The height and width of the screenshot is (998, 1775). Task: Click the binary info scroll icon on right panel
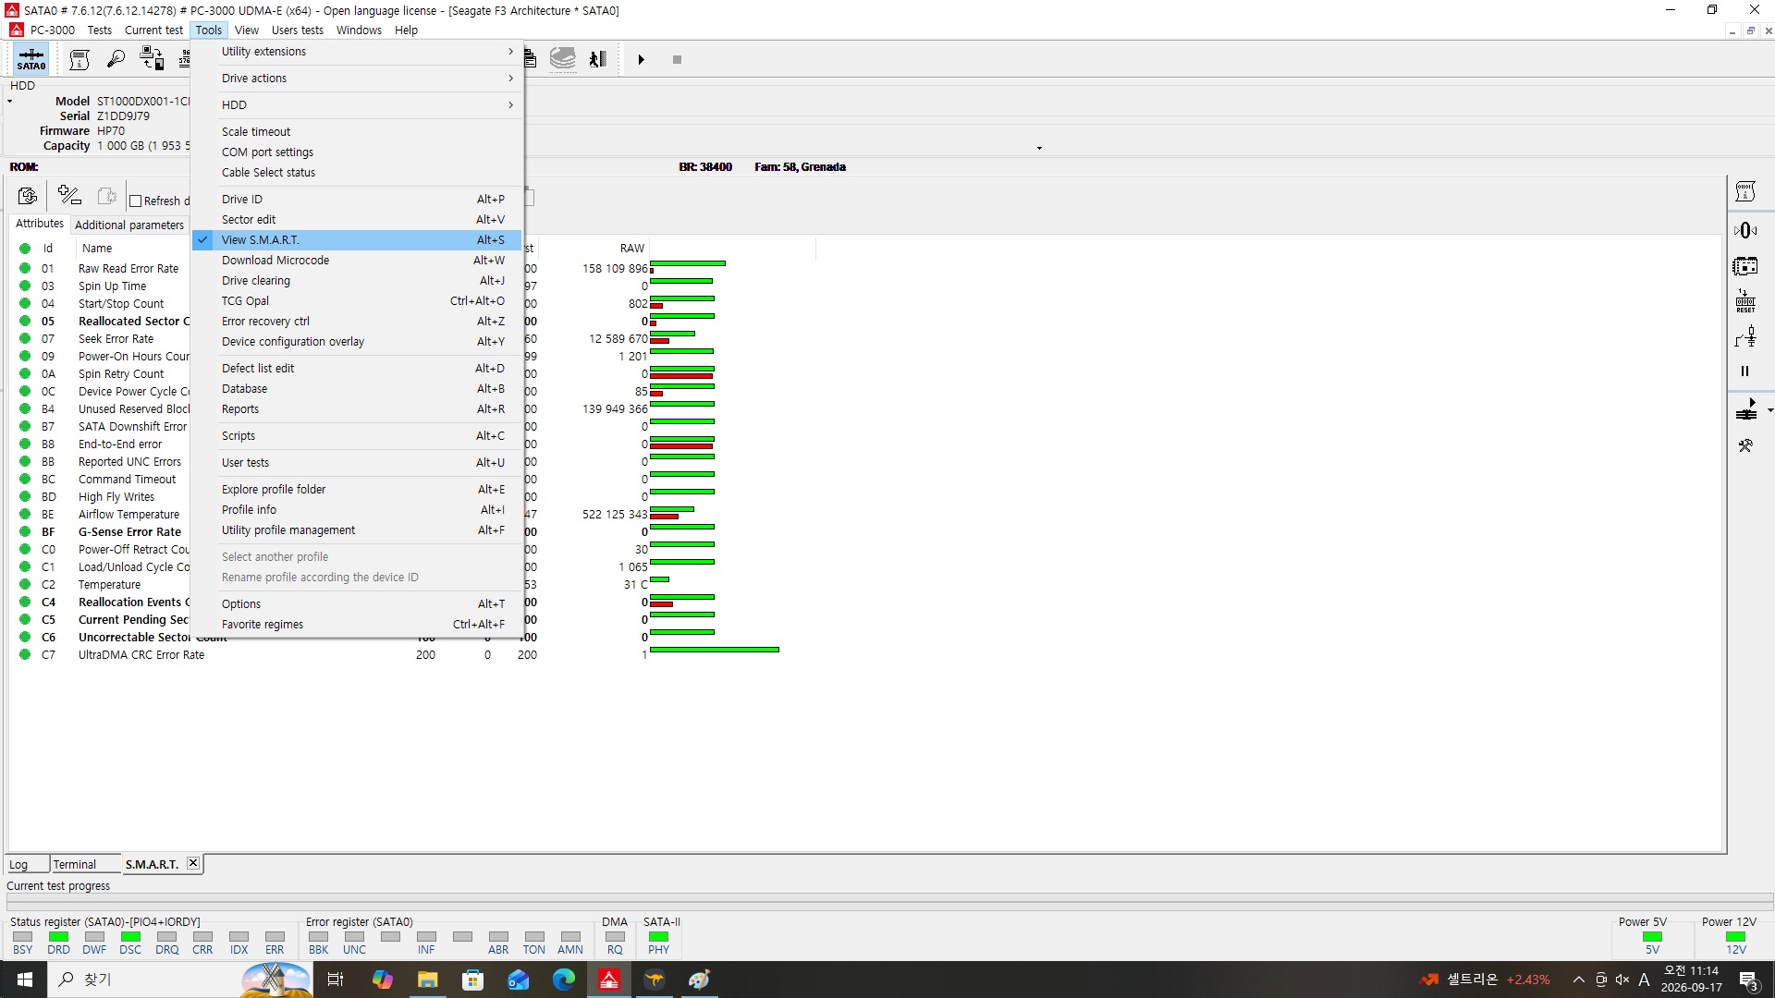click(1745, 192)
